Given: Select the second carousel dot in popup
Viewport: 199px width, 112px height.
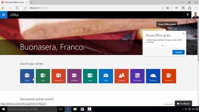Looking at the screenshot, I should 164,46.
